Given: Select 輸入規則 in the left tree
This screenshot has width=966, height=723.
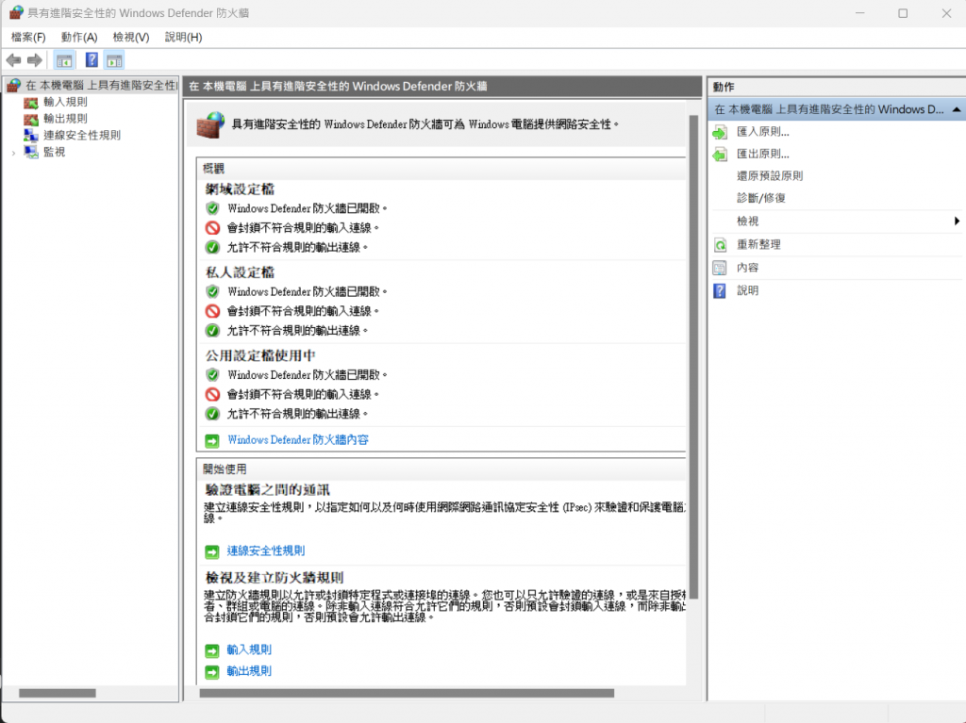Looking at the screenshot, I should pos(65,102).
